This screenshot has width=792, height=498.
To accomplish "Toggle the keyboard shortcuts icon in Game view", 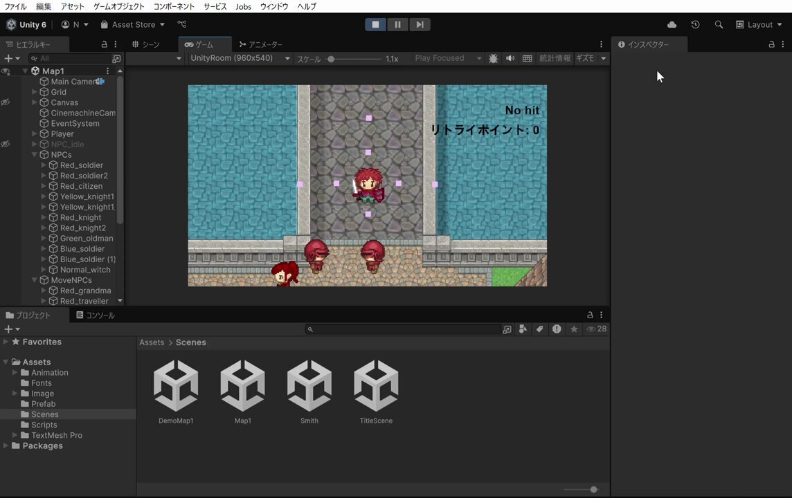I will tap(528, 59).
